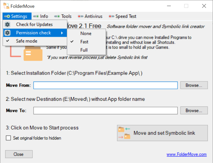
Task: Click the FolderMove title bar icon
Action: click(x=6, y=6)
